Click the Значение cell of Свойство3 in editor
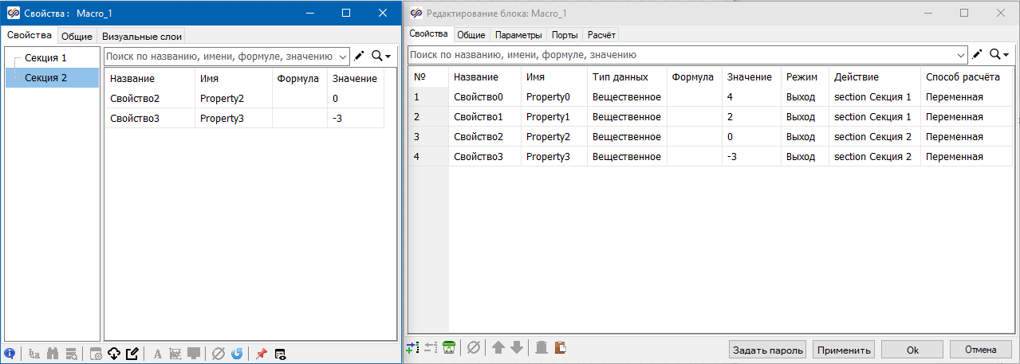The image size is (1020, 364). 750,156
